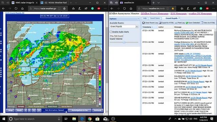The image size is (217, 122).
Task: Open File Explorer from the taskbar
Action: (x=74, y=119)
